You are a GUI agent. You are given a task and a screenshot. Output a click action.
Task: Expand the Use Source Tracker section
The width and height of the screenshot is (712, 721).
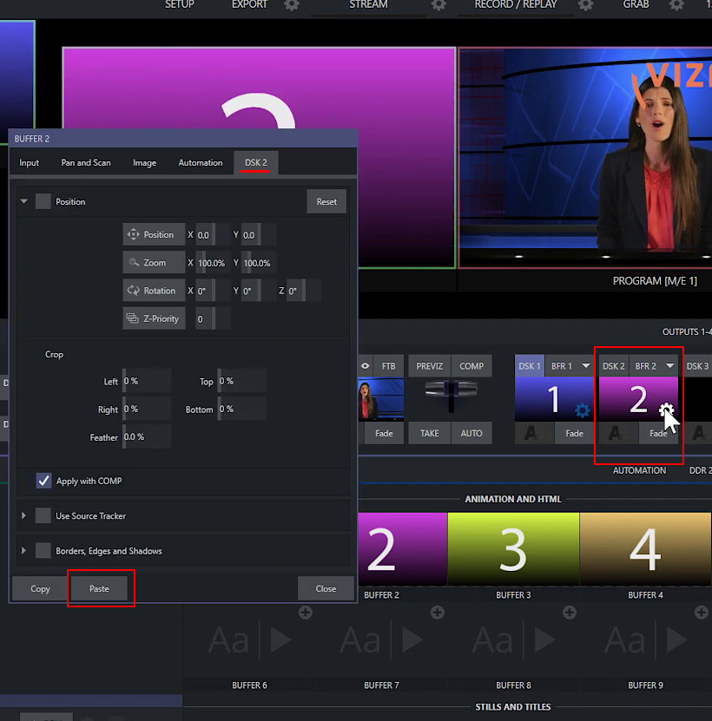[x=24, y=515]
